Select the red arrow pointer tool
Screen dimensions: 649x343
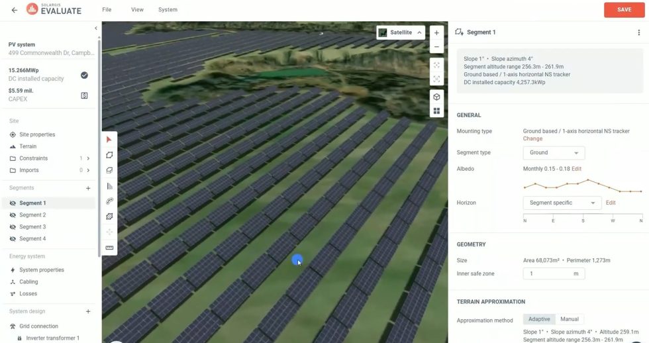pyautogui.click(x=109, y=140)
